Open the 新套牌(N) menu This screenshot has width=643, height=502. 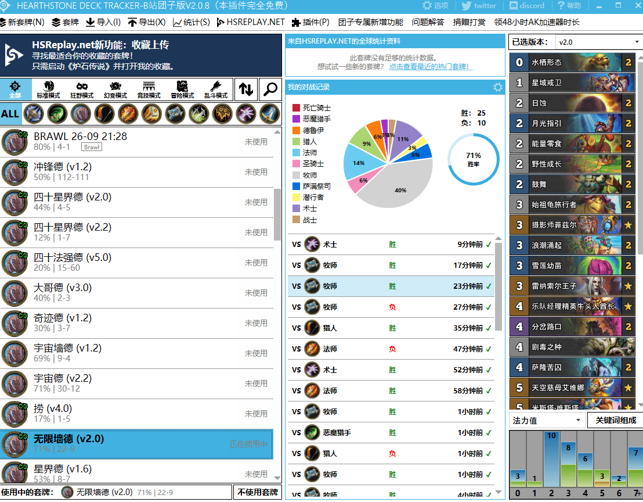(x=22, y=22)
